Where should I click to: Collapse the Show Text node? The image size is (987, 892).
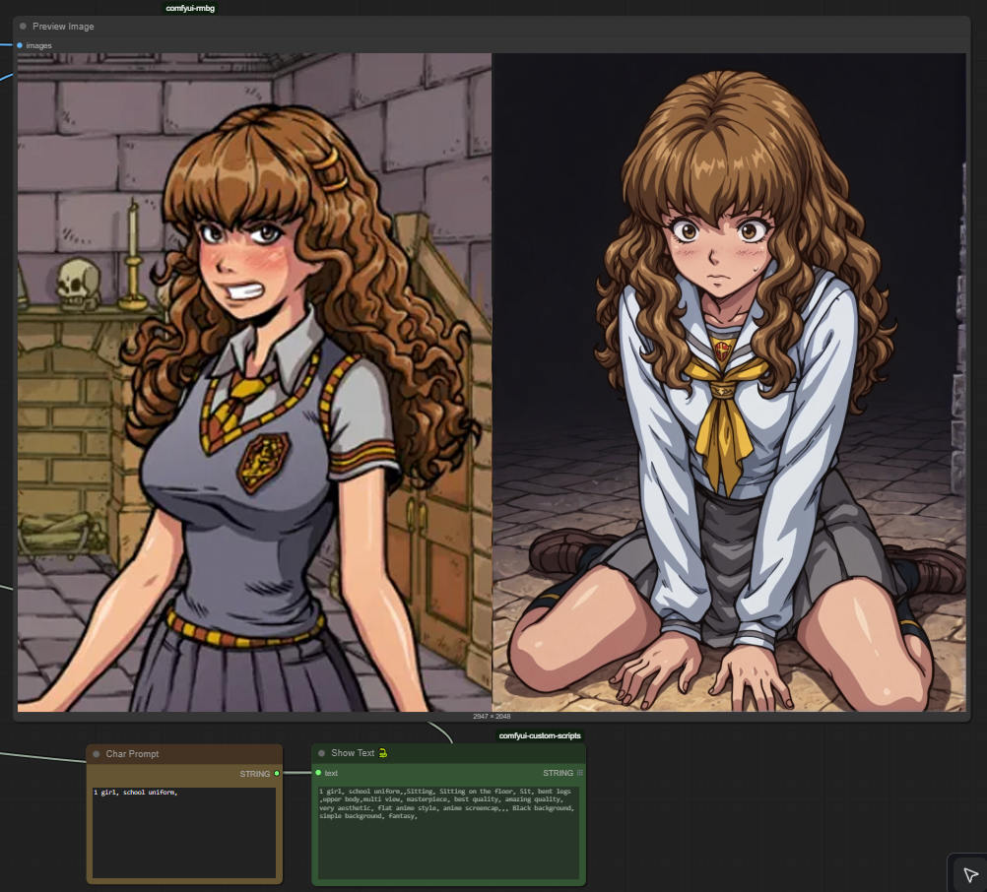[x=321, y=753]
